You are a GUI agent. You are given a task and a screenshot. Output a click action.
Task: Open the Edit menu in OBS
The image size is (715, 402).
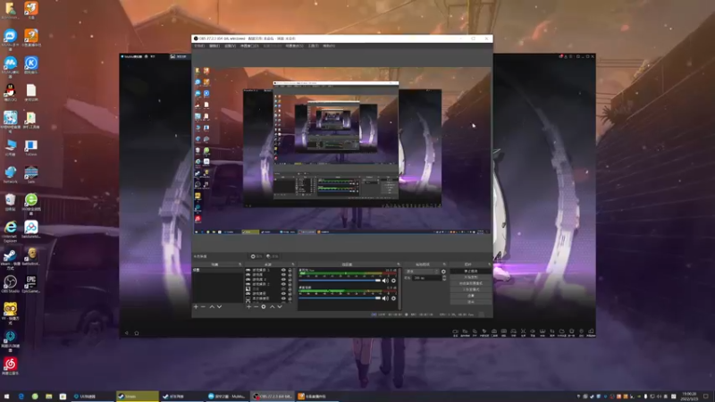(214, 46)
